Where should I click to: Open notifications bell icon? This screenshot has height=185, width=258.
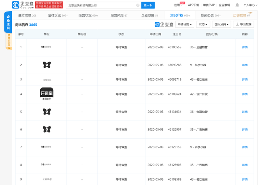237,5
